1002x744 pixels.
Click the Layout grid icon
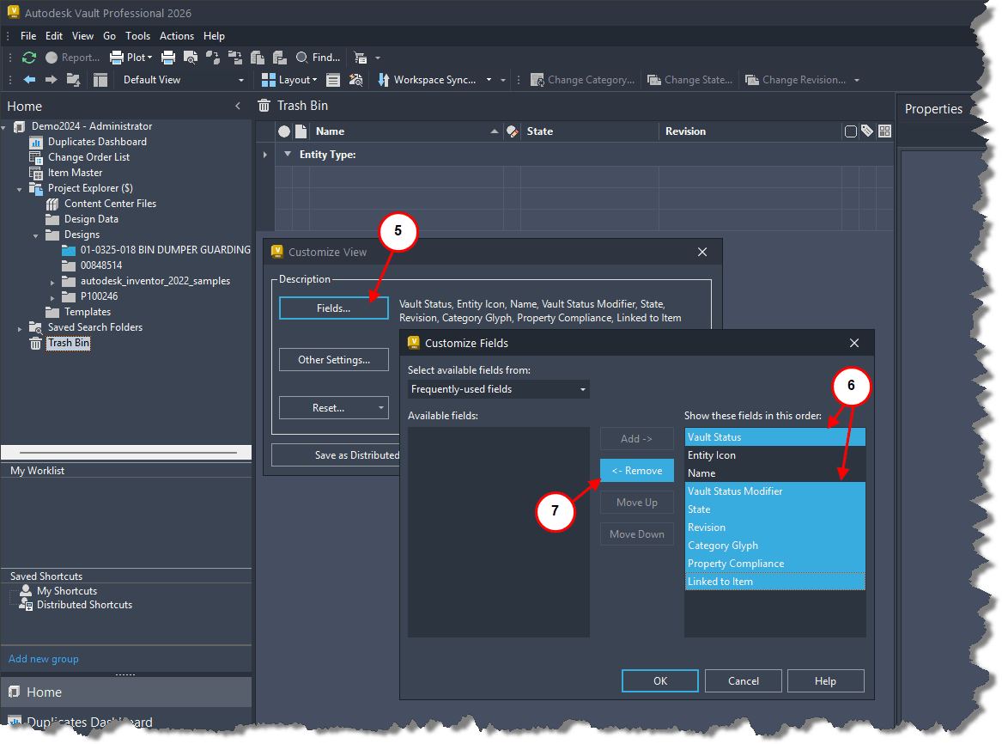[269, 80]
